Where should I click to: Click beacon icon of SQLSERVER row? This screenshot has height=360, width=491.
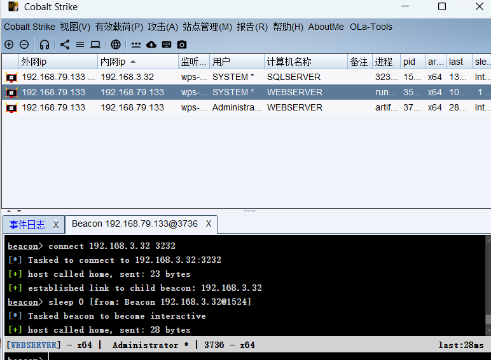click(11, 77)
